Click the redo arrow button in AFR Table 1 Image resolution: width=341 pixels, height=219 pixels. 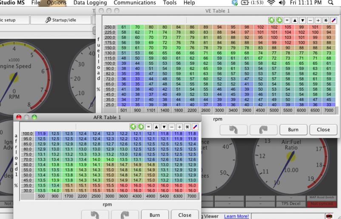(125, 215)
